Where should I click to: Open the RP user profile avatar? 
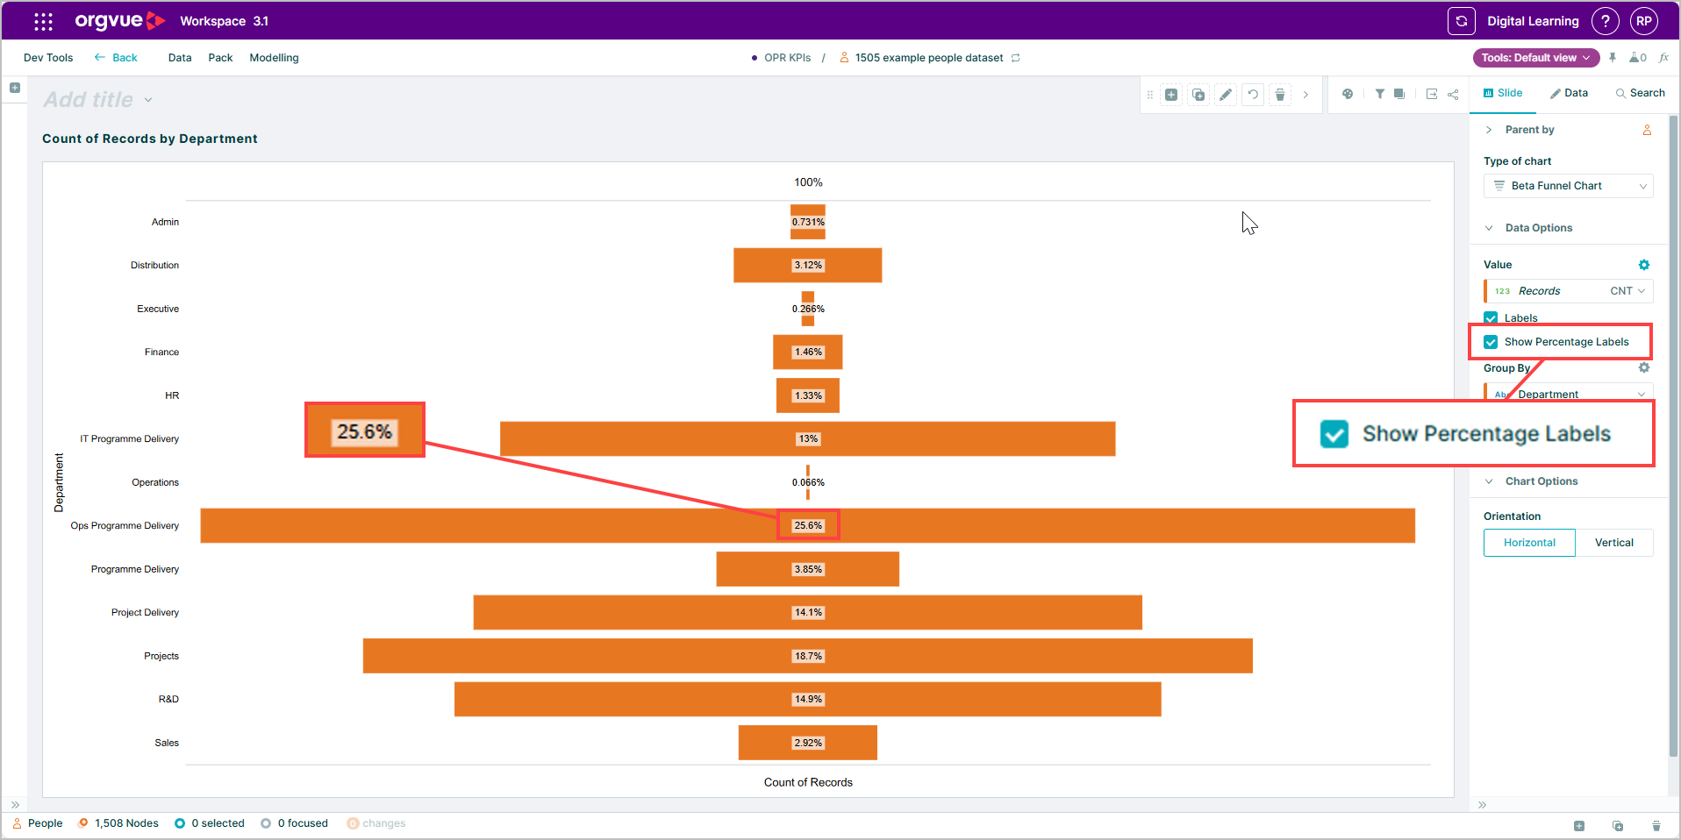[1644, 21]
